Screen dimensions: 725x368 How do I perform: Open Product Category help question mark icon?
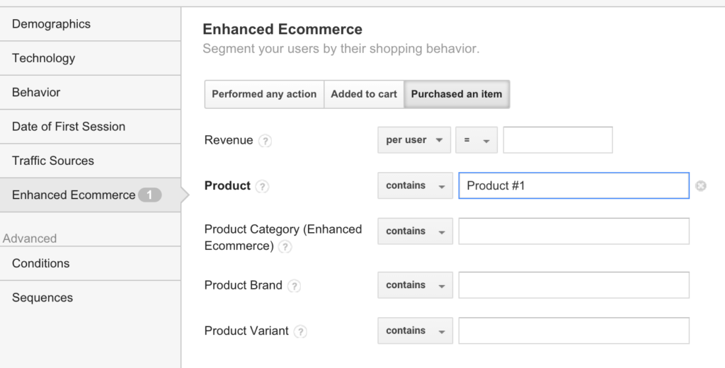tap(285, 247)
